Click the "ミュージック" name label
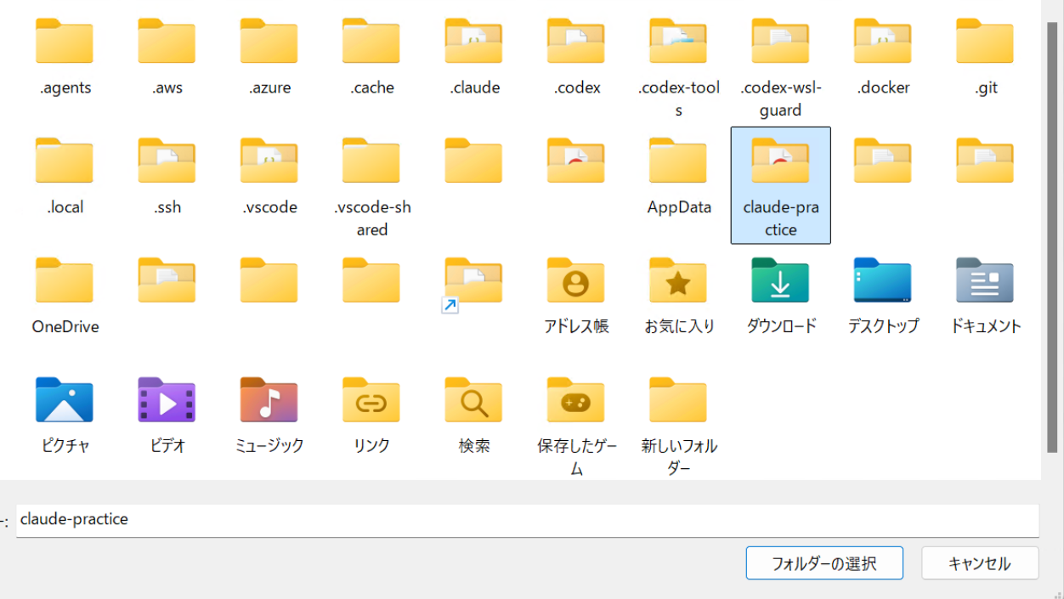The width and height of the screenshot is (1064, 599). click(269, 445)
